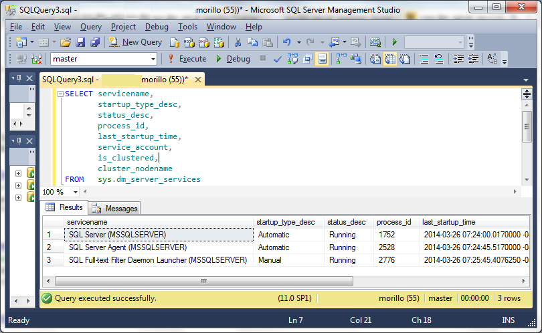
Task: Open the 100 % zoom dropdown
Action: (76, 192)
